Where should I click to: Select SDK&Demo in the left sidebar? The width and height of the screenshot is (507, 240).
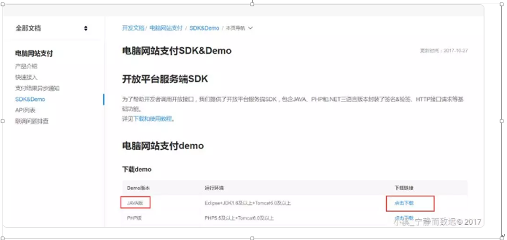click(30, 99)
